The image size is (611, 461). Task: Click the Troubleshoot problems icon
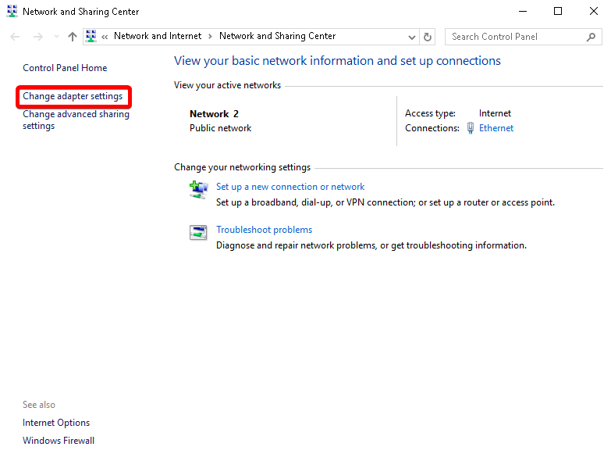click(198, 232)
